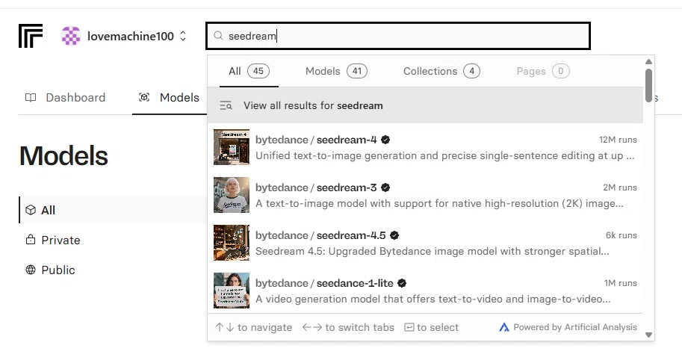Open the Dashboard navigation tab
Image resolution: width=682 pixels, height=363 pixels.
(x=65, y=97)
